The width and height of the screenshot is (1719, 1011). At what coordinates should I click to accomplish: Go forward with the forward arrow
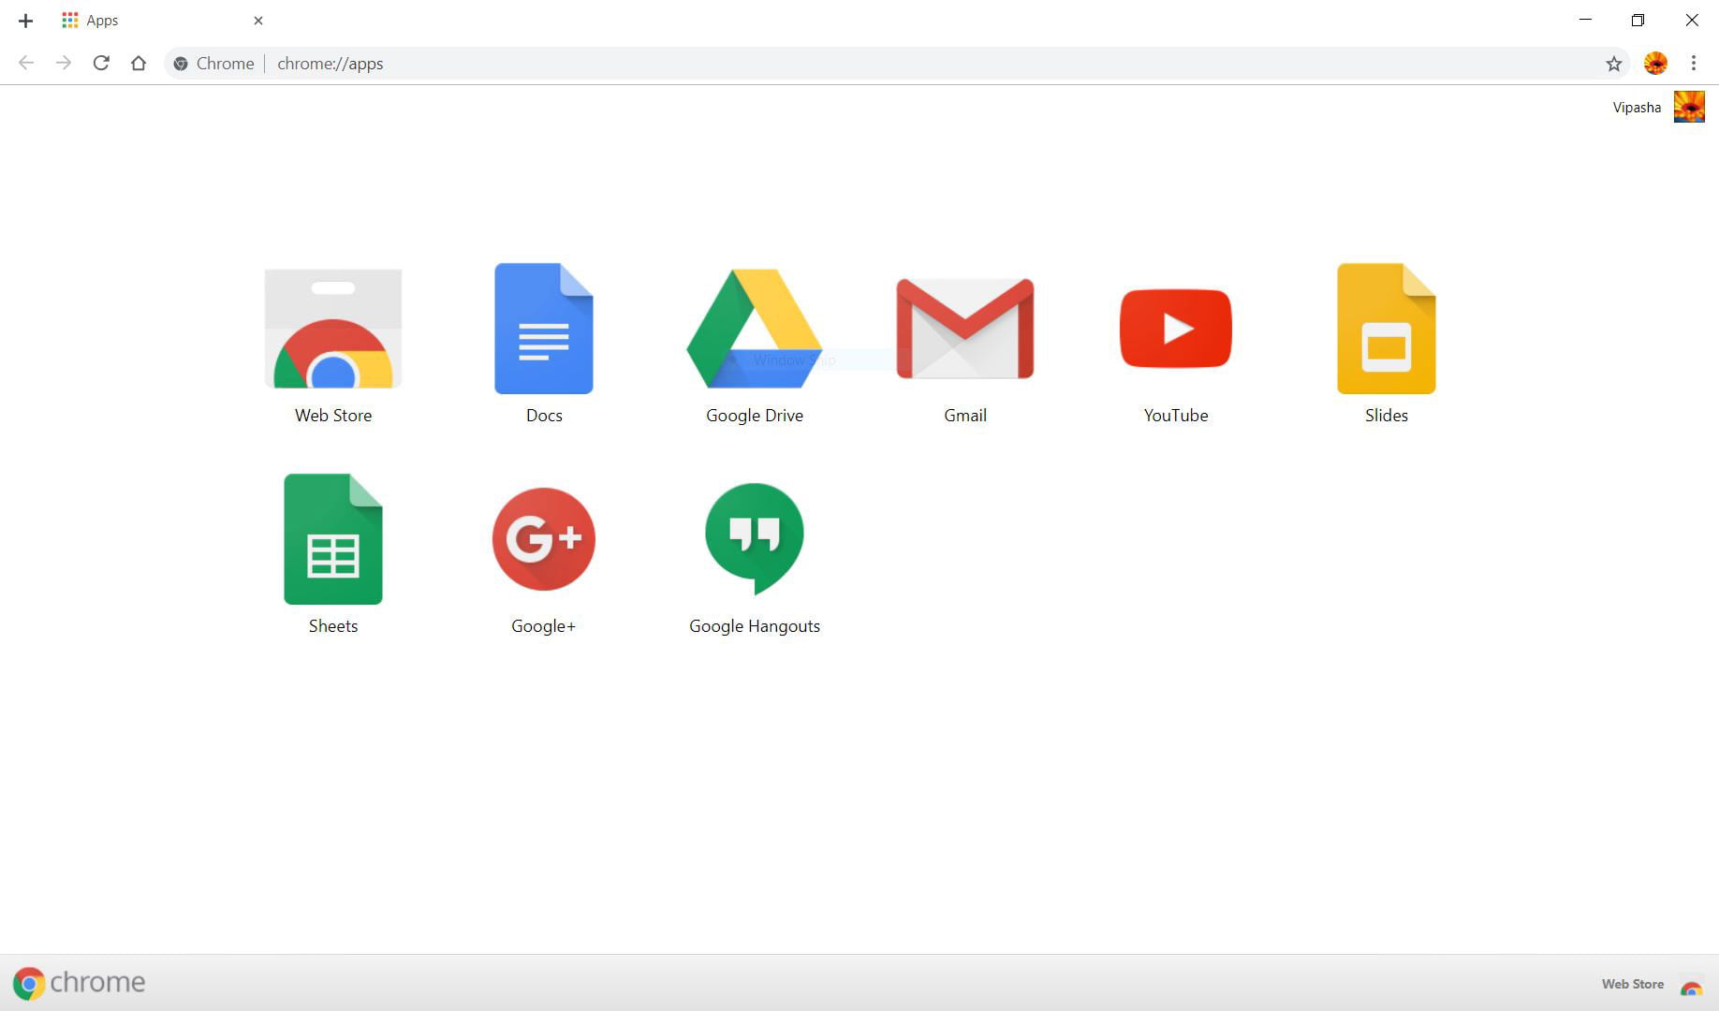(64, 64)
